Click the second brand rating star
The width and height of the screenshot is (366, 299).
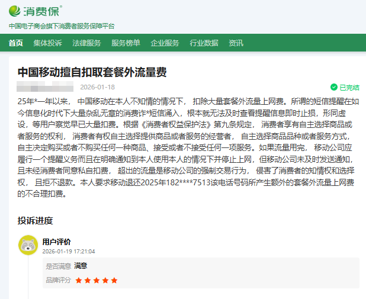pyautogui.click(x=88, y=280)
